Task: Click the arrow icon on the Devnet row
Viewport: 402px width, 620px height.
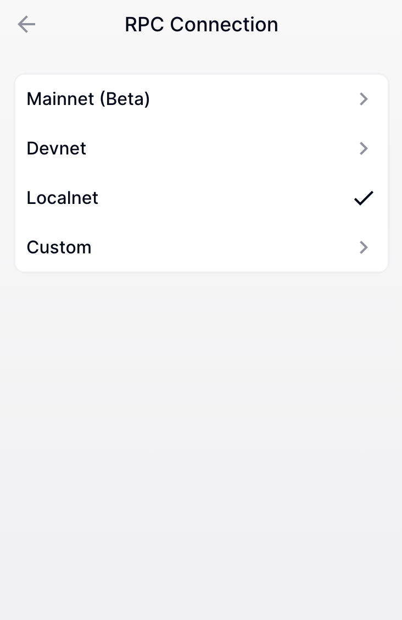Action: (364, 148)
